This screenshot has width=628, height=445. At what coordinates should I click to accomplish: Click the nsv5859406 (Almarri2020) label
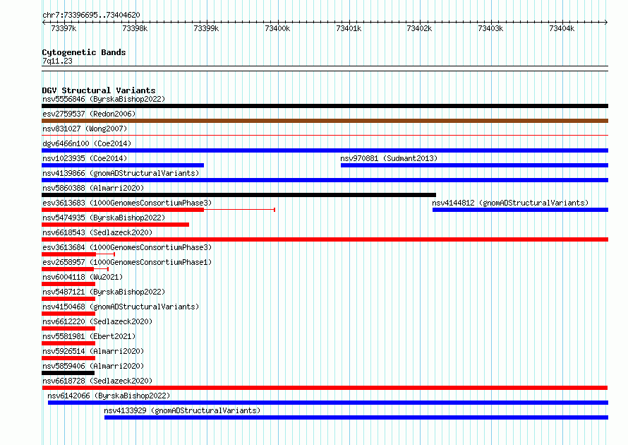(x=93, y=366)
